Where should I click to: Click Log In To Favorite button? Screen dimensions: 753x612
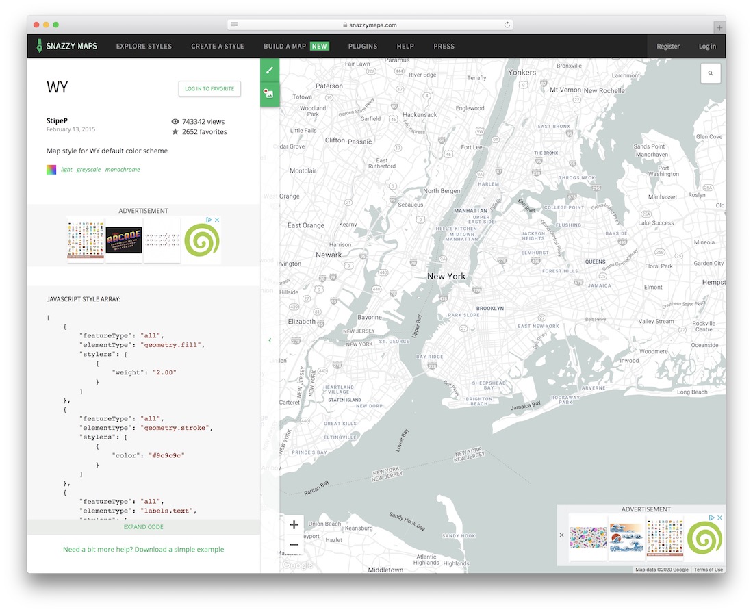pos(209,88)
